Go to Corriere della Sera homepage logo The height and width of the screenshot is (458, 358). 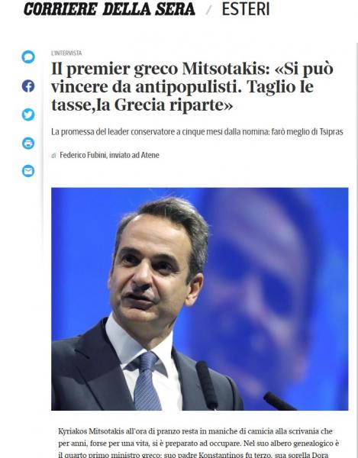coord(109,9)
